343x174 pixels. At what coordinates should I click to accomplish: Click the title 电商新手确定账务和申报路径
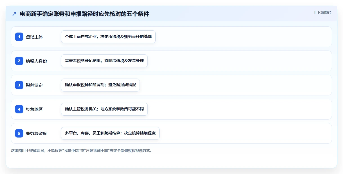pyautogui.click(x=84, y=14)
